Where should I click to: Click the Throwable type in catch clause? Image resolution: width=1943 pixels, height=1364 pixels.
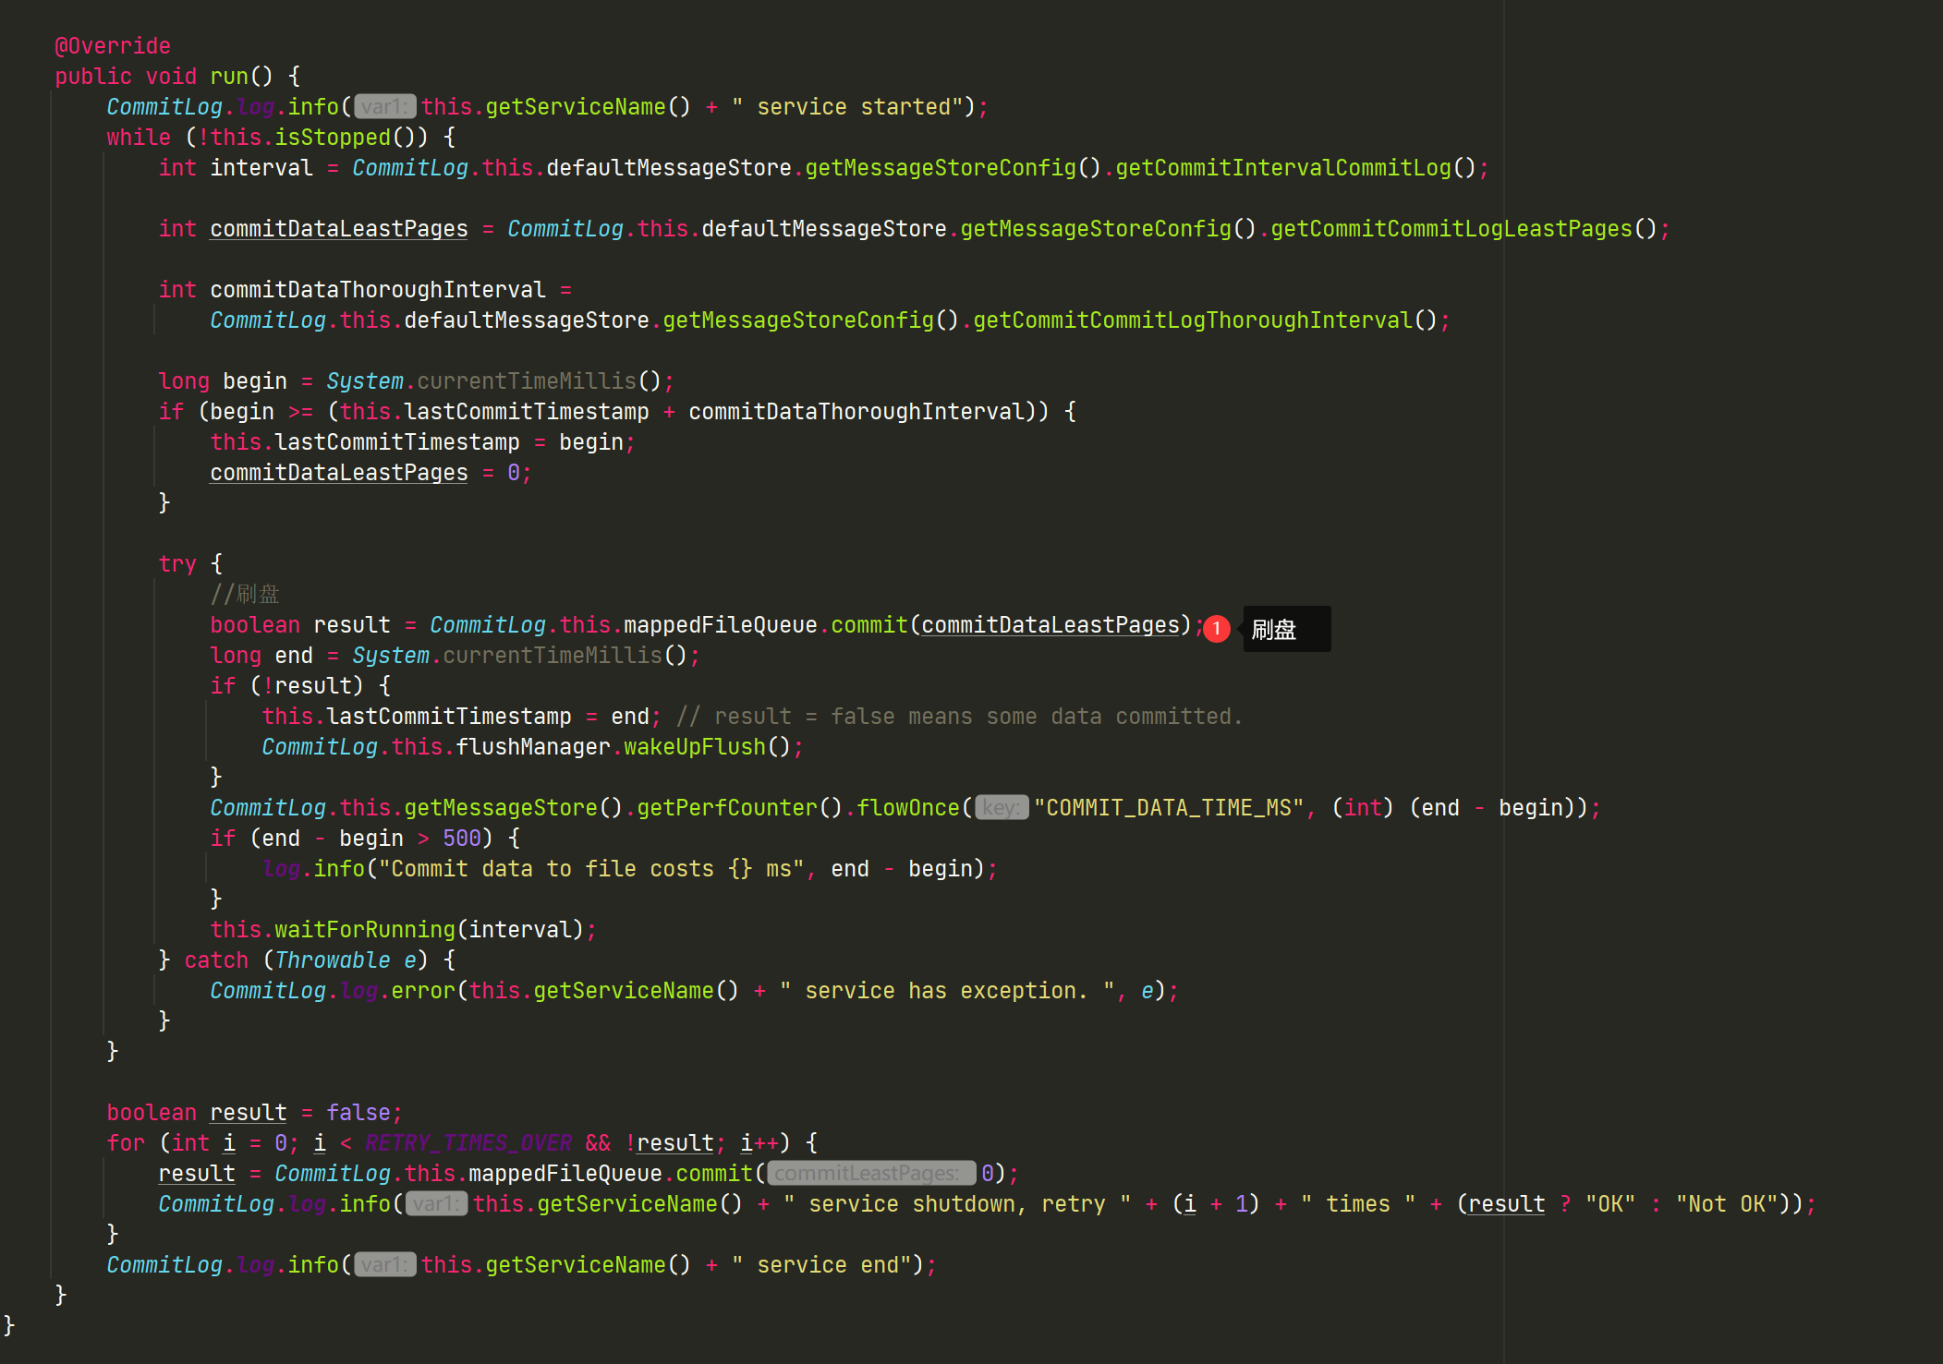click(x=333, y=960)
